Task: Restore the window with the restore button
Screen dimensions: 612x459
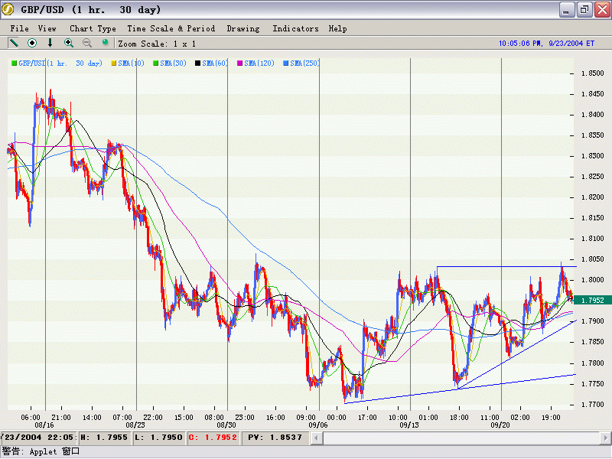Action: [584, 10]
